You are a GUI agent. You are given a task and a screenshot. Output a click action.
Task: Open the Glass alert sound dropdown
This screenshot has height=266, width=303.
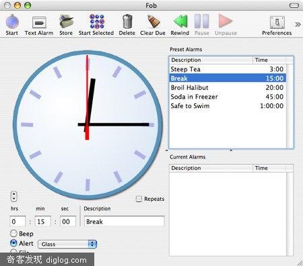point(67,244)
